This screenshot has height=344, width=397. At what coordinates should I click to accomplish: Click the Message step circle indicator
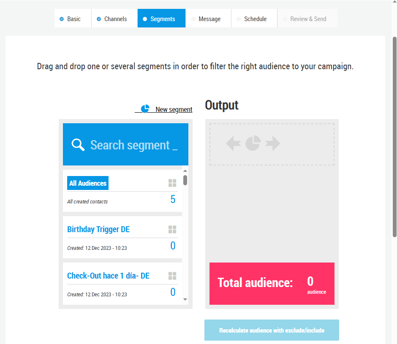coord(193,19)
